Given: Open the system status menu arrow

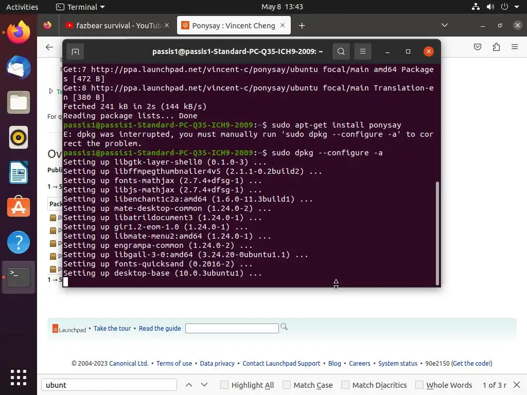Looking at the screenshot, I should pyautogui.click(x=517, y=7).
